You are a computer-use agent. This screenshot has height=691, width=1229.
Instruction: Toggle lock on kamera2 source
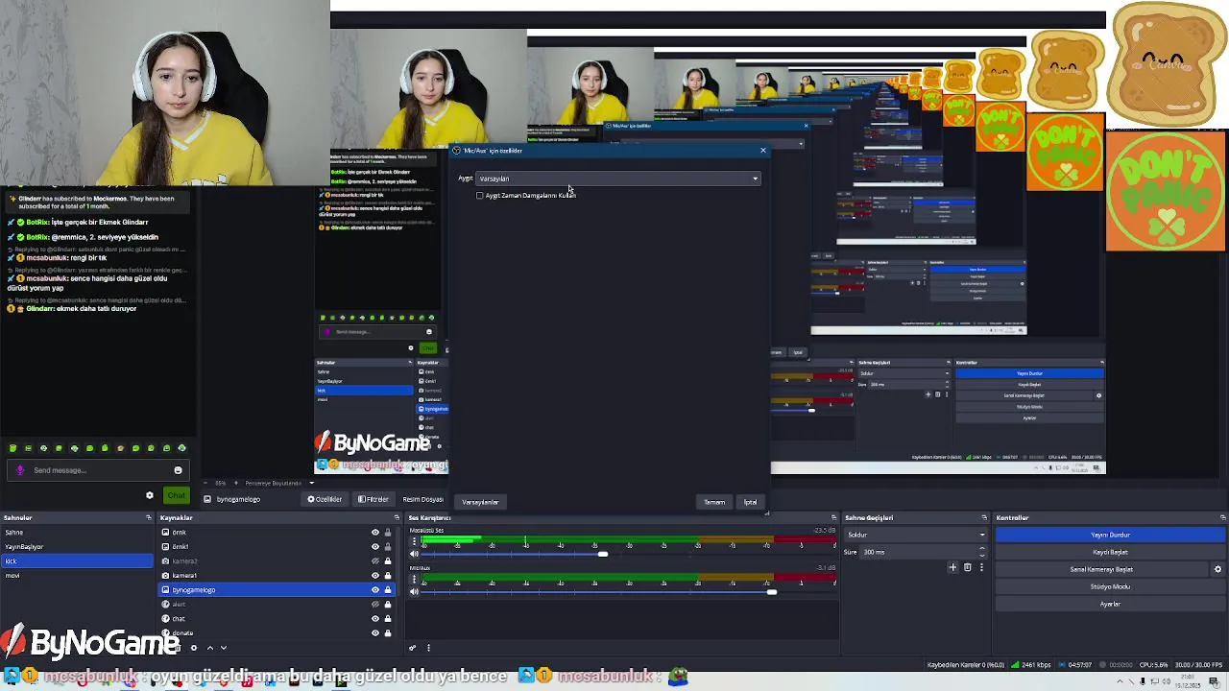[x=388, y=560]
